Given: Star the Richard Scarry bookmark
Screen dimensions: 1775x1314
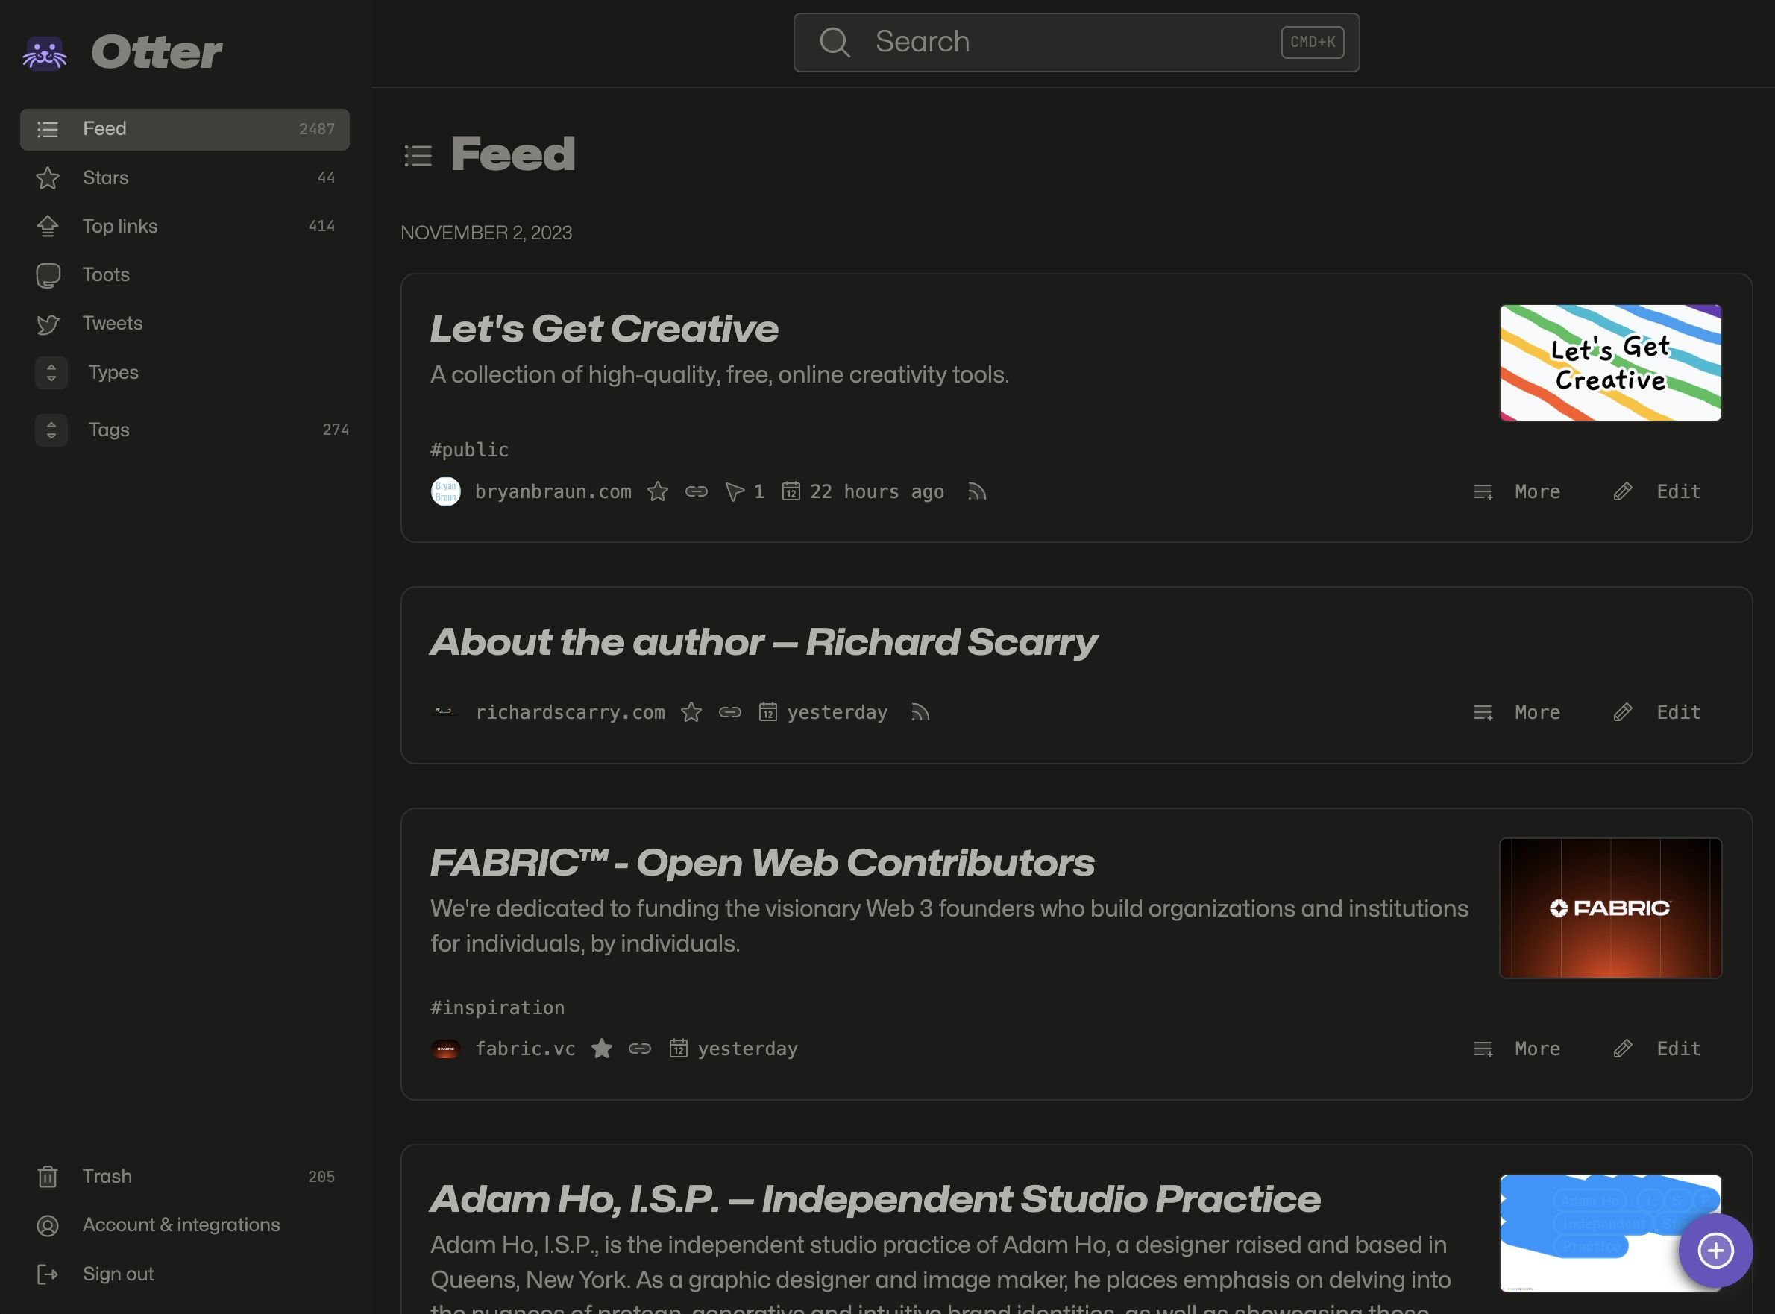Looking at the screenshot, I should tap(692, 713).
